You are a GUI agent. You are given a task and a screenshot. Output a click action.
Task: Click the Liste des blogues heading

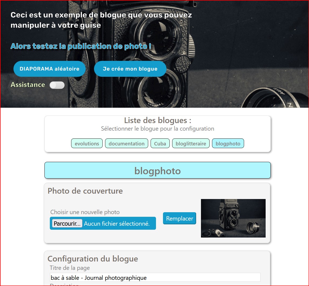point(157,120)
